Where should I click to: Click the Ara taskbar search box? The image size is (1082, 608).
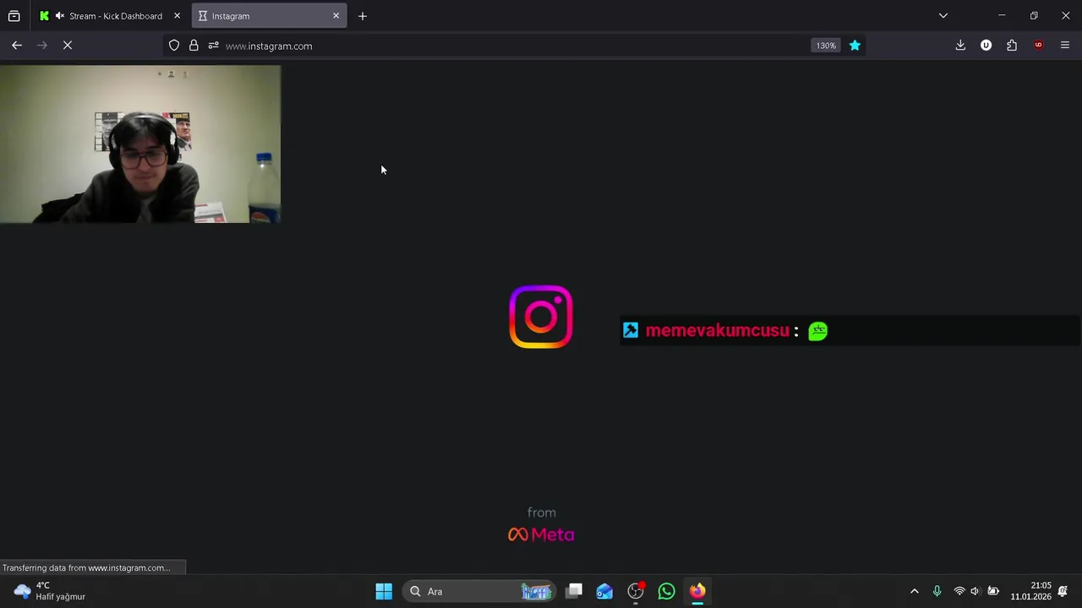pos(478,591)
